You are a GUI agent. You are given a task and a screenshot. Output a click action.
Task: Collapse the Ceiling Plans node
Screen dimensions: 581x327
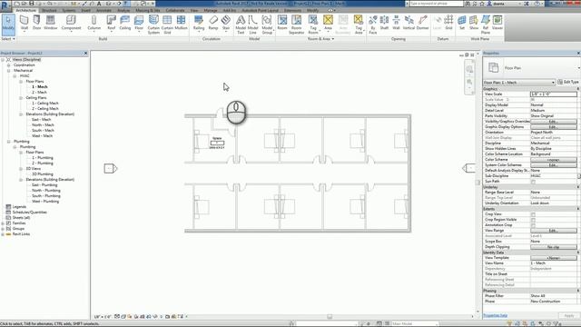(x=21, y=98)
